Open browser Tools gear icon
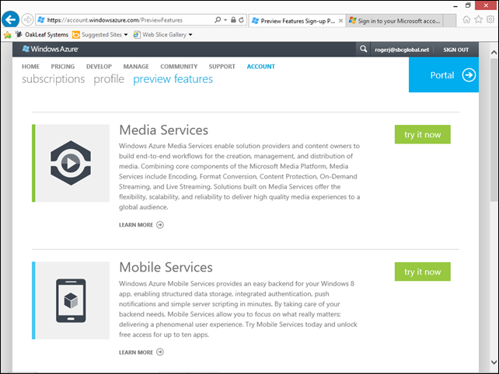 [490, 19]
